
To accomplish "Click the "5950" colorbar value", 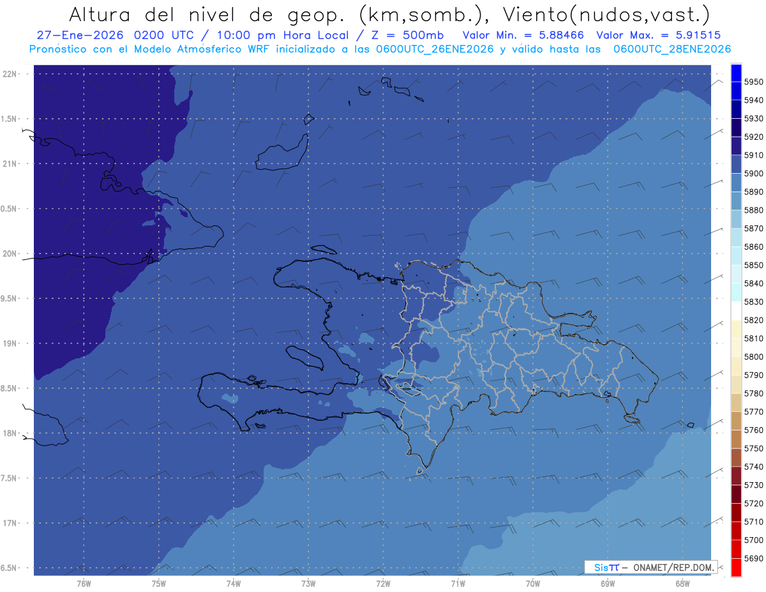I will point(754,82).
